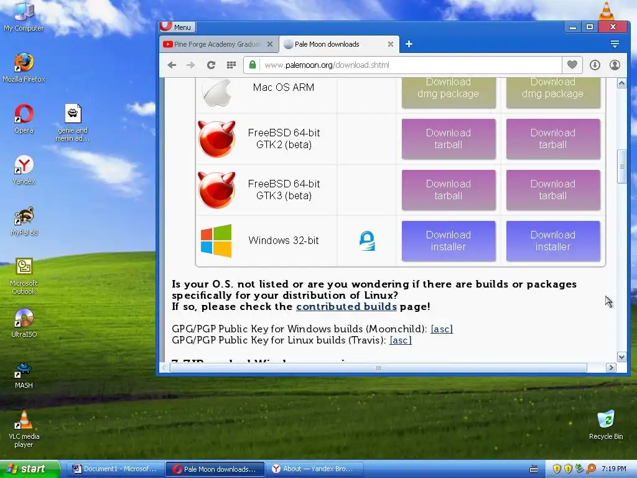Bookmark page with the heart icon
The height and width of the screenshot is (478, 637).
point(572,65)
